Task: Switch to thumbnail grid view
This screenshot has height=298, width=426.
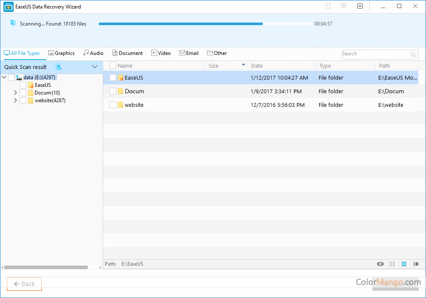Action: [392, 264]
